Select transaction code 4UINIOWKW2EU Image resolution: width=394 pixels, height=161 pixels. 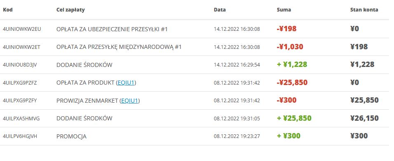point(22,29)
